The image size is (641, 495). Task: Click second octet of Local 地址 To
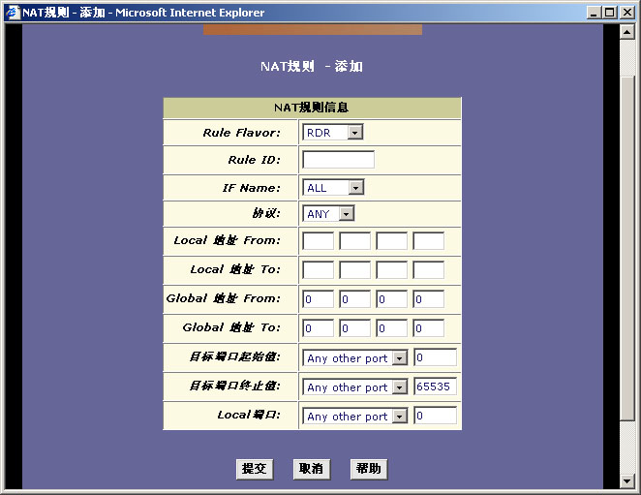click(x=354, y=270)
